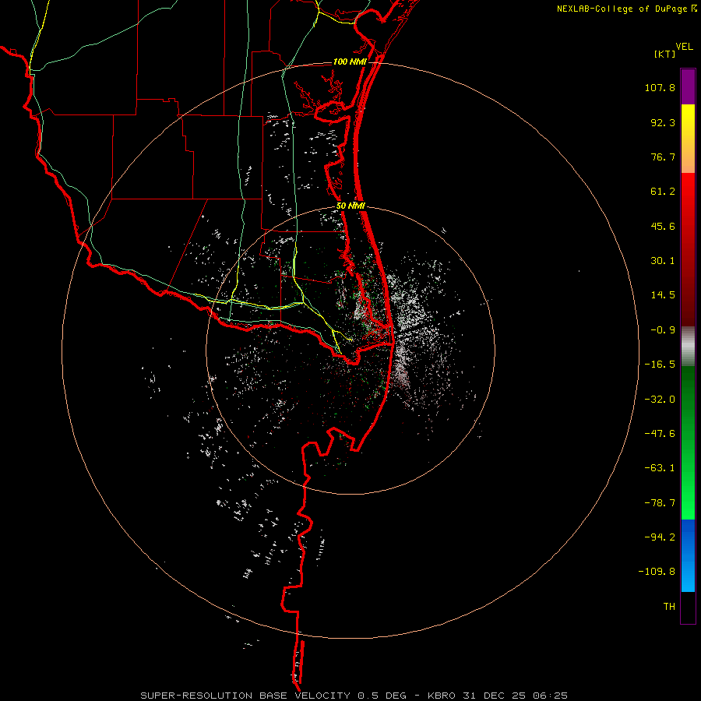This screenshot has width=701, height=701.
Task: Select the -0.9 value on the velocity scale
Action: point(663,330)
